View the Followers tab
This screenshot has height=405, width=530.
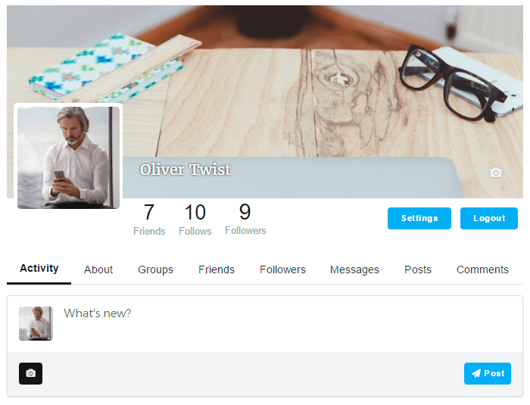(282, 269)
